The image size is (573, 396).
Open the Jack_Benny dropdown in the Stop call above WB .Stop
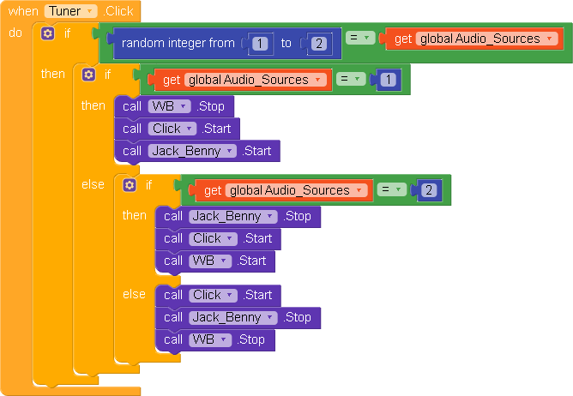pos(233,317)
